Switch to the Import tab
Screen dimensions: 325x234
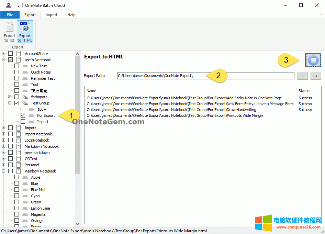coord(52,15)
